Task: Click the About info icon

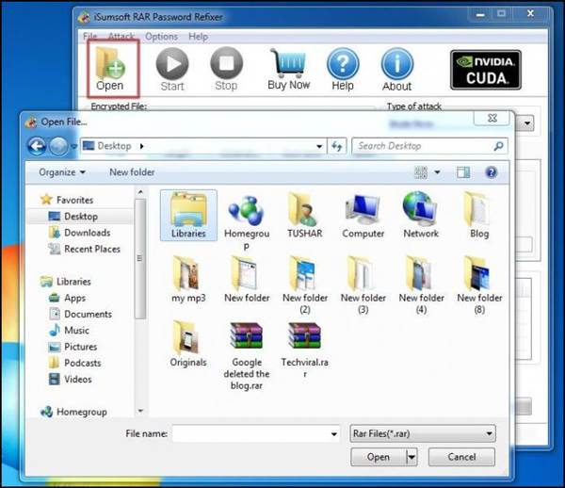Action: 397,64
